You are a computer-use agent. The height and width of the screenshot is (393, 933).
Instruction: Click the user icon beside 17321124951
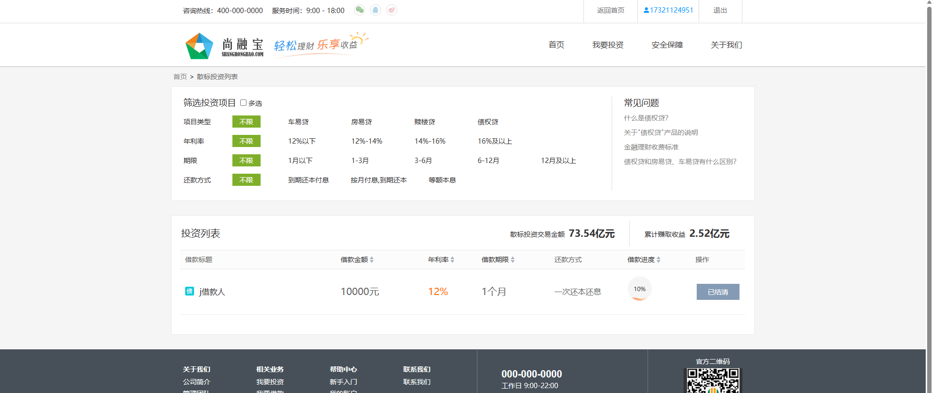(x=646, y=10)
